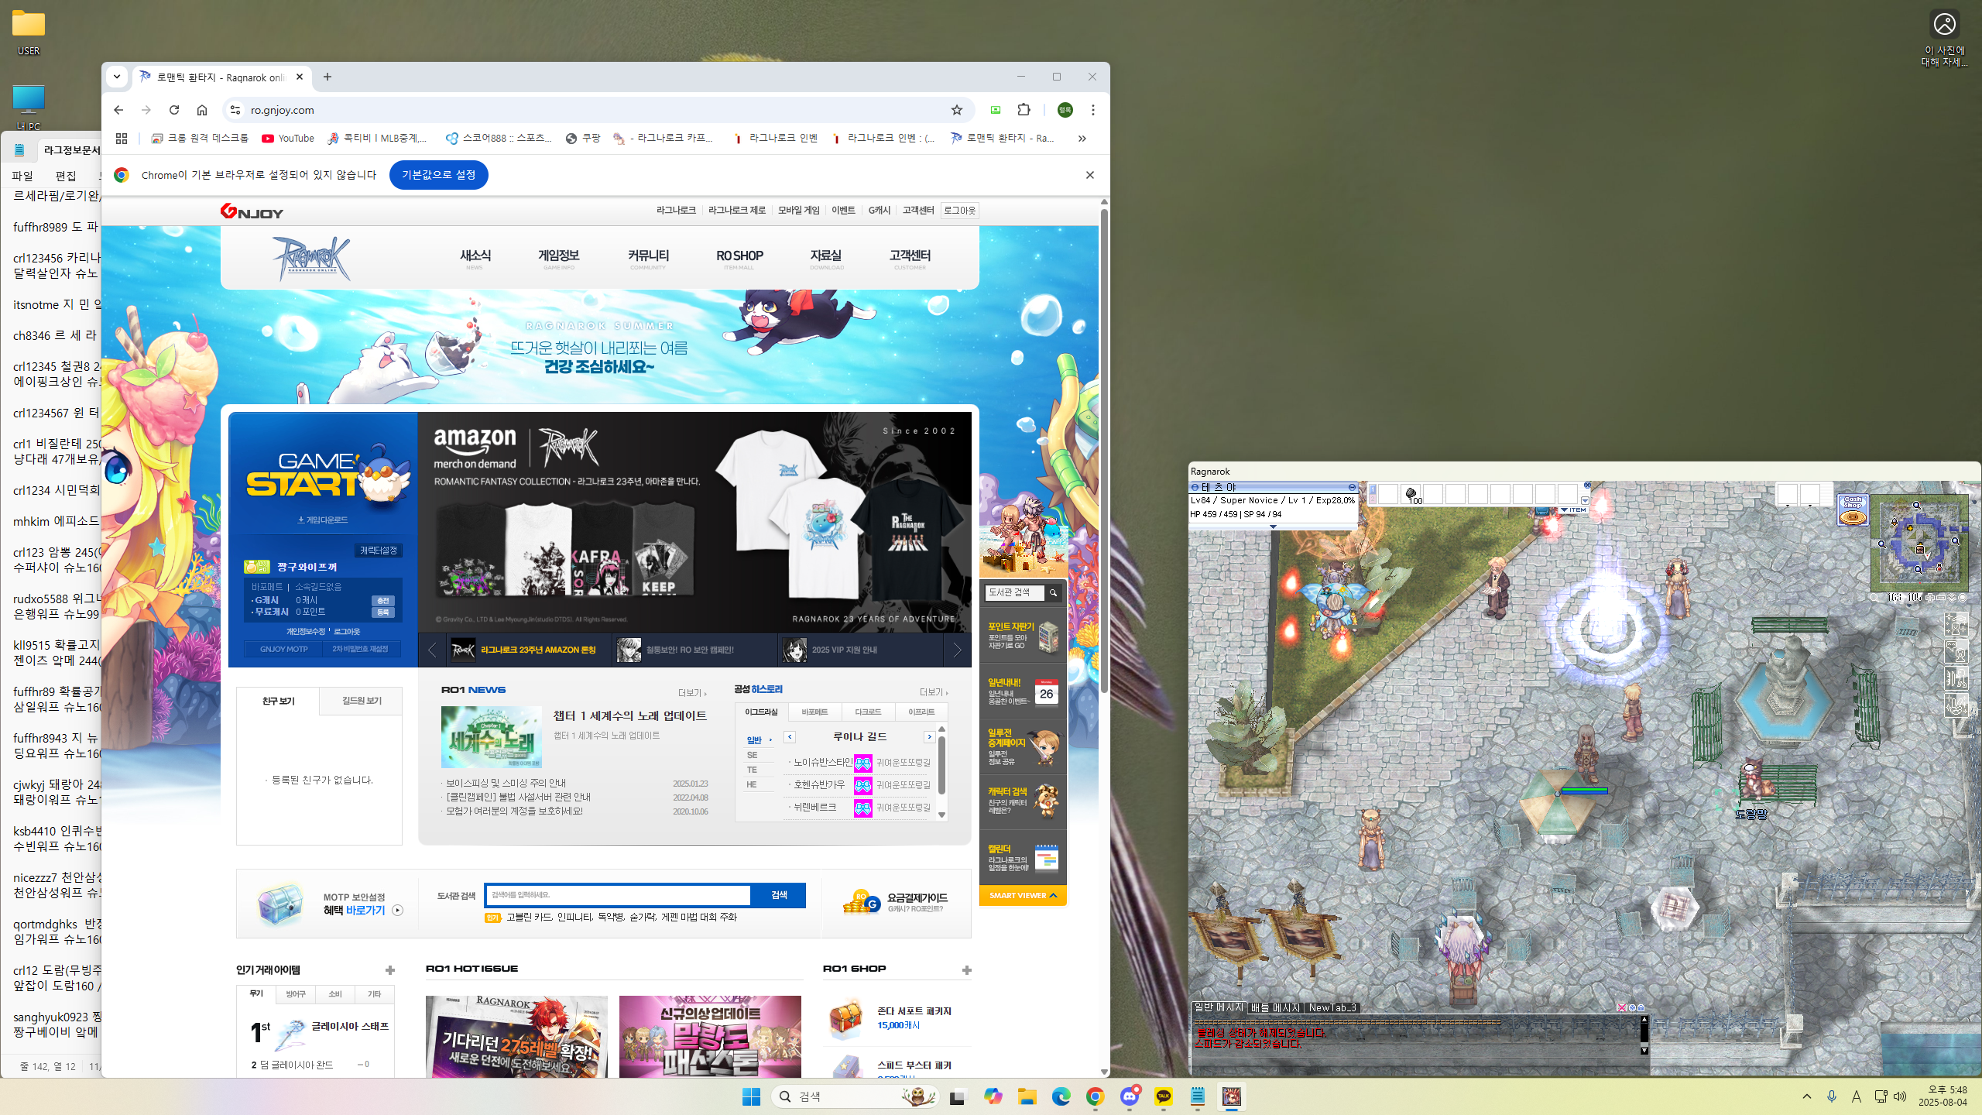Show previous news banner with left arrow
This screenshot has width=1982, height=1115.
click(x=432, y=650)
